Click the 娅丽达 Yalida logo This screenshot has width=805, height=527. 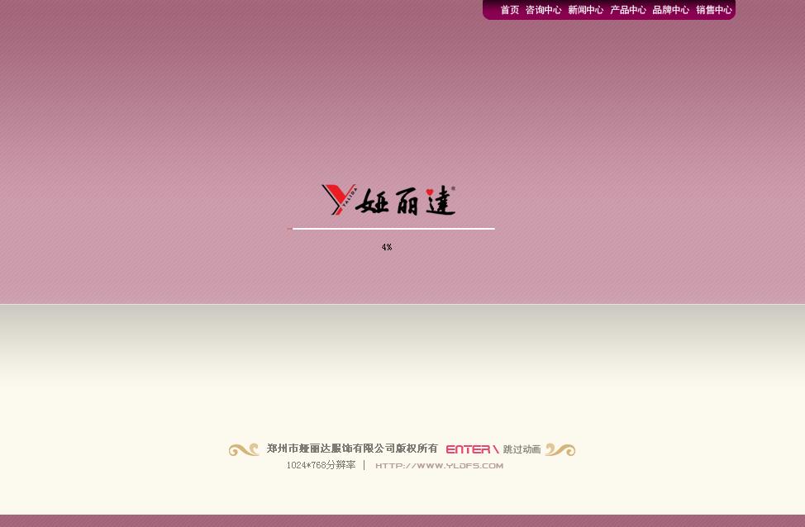tap(388, 200)
